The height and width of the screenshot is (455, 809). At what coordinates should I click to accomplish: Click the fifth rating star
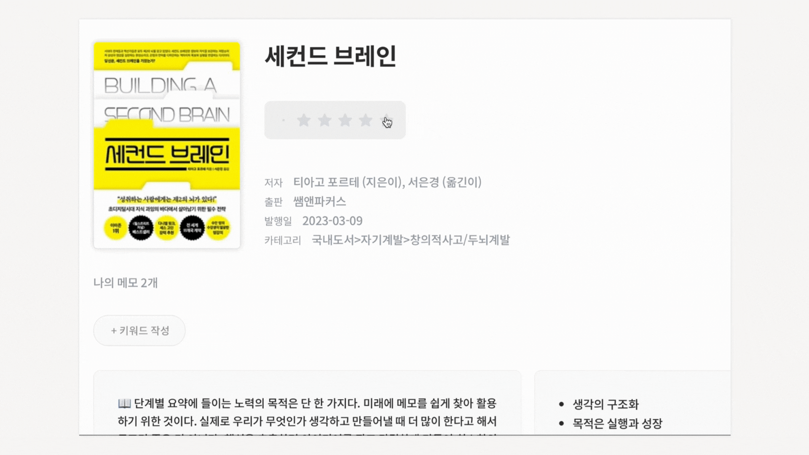pyautogui.click(x=386, y=120)
